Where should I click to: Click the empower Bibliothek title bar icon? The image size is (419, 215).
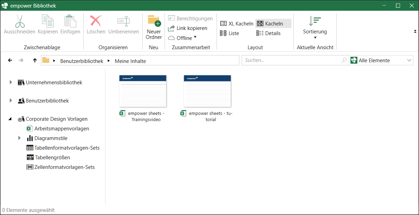[x=5, y=6]
